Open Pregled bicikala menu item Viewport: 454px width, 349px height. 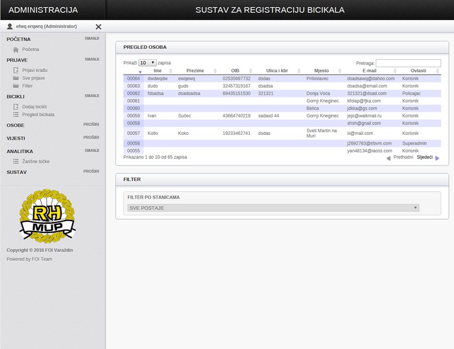(x=38, y=115)
